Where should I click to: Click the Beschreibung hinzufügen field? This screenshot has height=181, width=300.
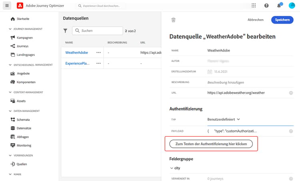pyautogui.click(x=226, y=82)
